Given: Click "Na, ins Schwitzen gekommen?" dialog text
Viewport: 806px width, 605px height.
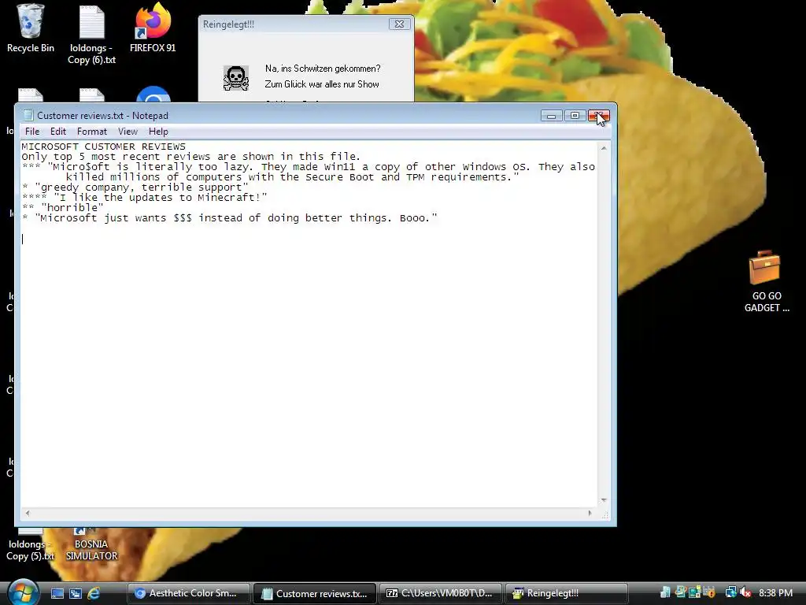Looking at the screenshot, I should 323,69.
